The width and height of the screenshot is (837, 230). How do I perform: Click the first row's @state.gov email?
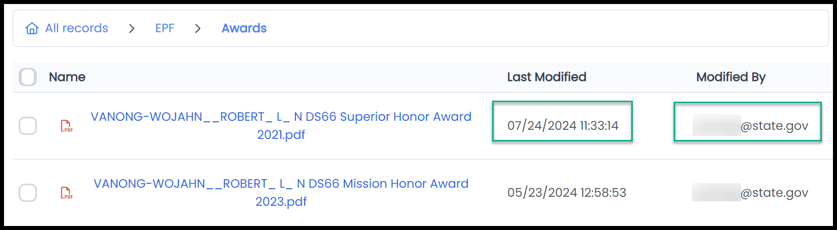750,126
